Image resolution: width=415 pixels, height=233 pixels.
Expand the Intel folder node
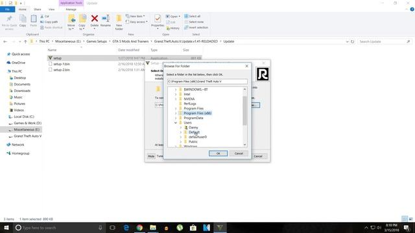(x=176, y=94)
